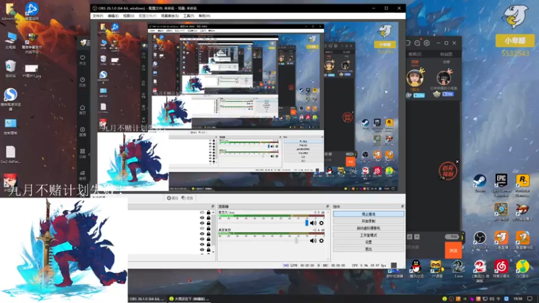Click the message bubble icon in chat window
Image resolution: width=539 pixels, height=303 pixels.
417,43
